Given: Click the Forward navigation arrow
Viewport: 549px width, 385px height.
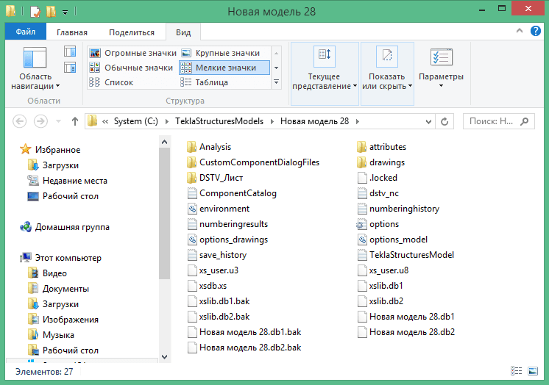Looking at the screenshot, I should (x=40, y=121).
